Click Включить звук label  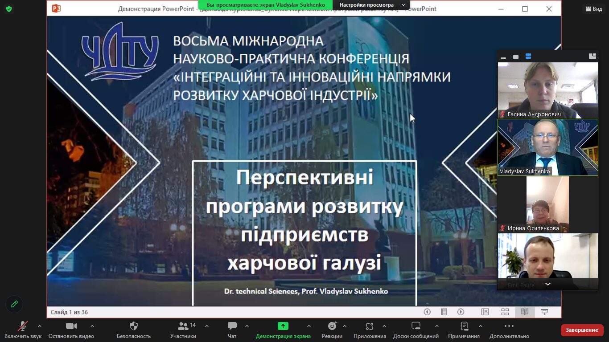pos(23,336)
